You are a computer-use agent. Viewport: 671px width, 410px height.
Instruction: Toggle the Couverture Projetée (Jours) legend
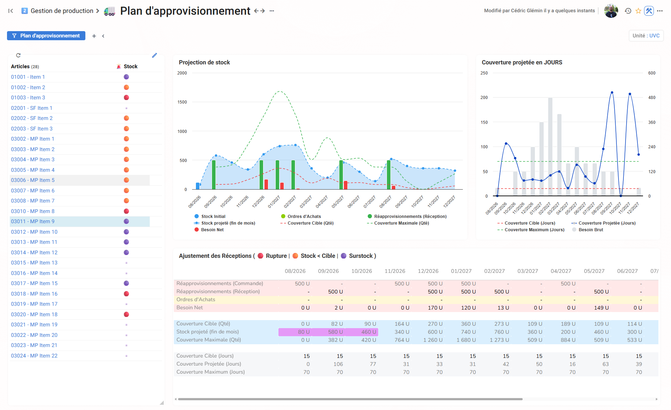coord(603,223)
